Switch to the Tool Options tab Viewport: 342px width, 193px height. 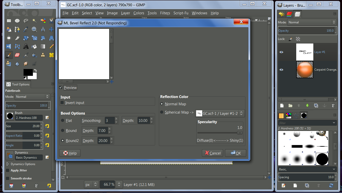coord(18,84)
